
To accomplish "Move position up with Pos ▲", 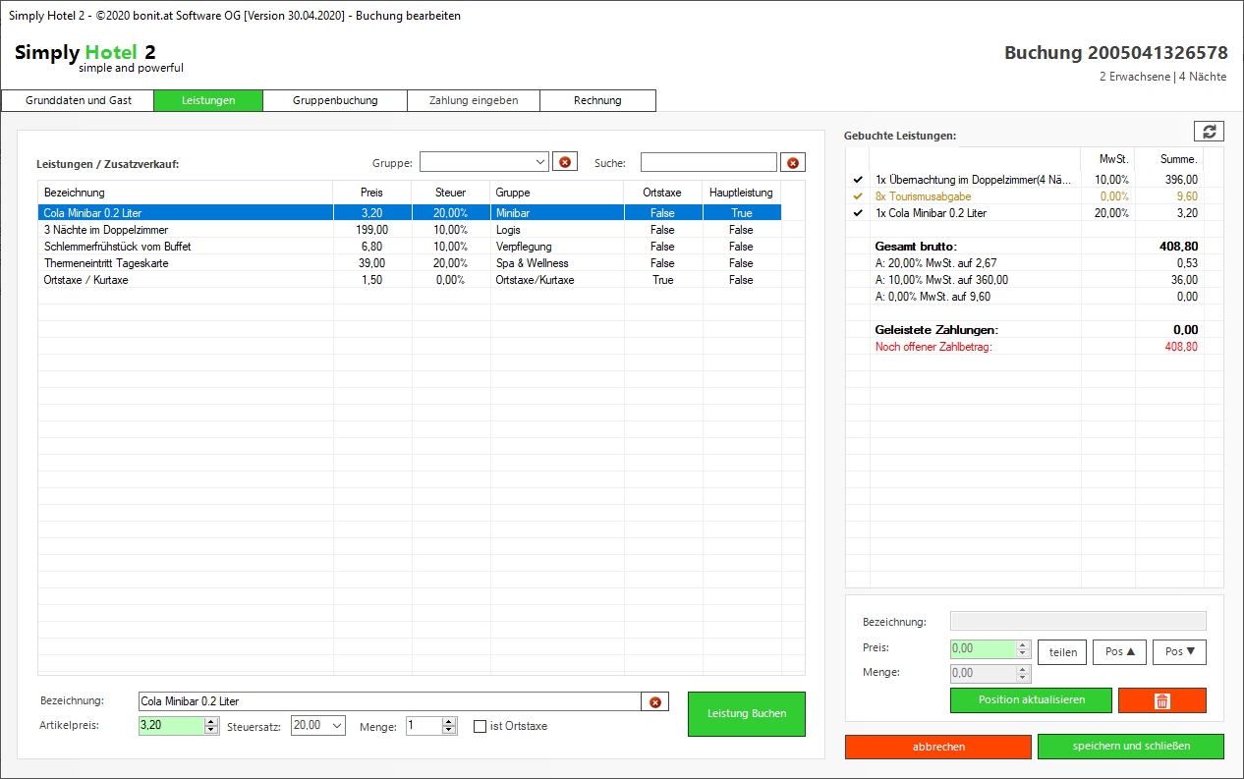I will pyautogui.click(x=1119, y=651).
